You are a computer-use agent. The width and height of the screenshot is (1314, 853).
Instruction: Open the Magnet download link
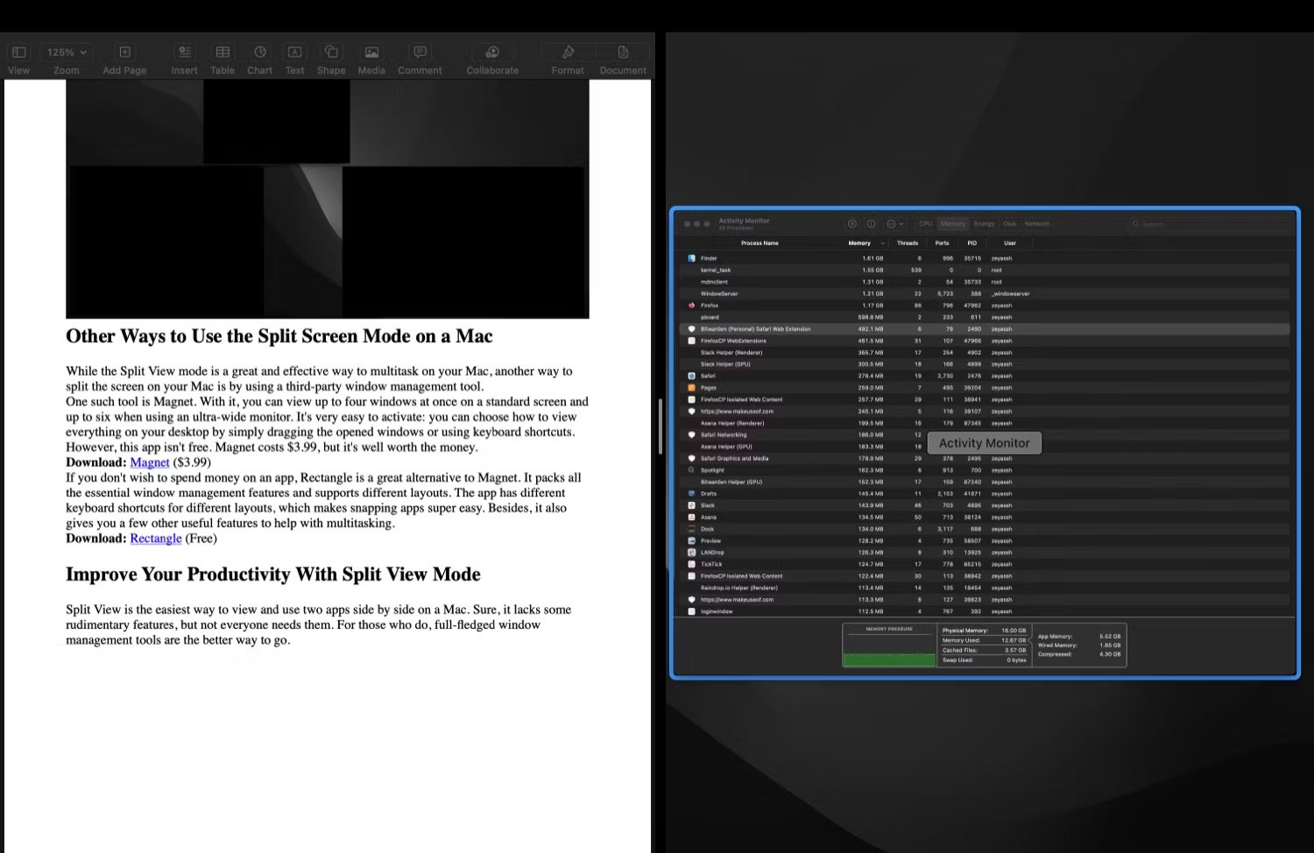[x=149, y=462]
